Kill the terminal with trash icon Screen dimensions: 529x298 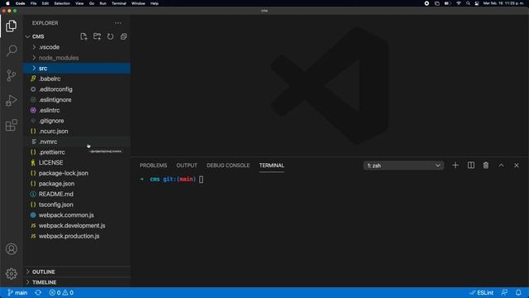coord(486,166)
